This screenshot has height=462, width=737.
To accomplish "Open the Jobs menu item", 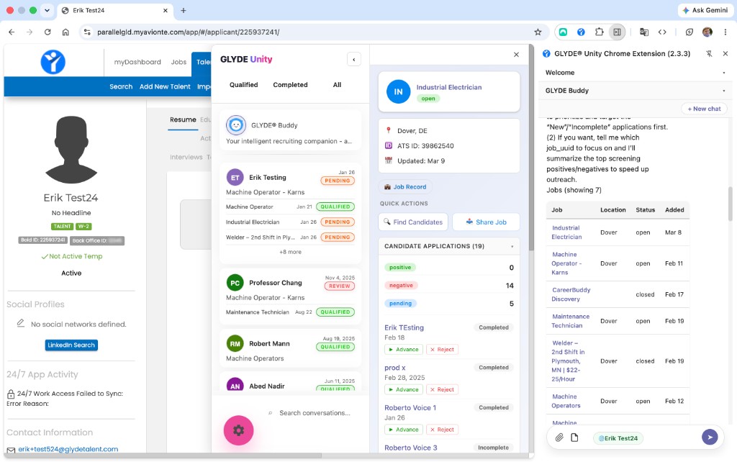I will (x=178, y=62).
